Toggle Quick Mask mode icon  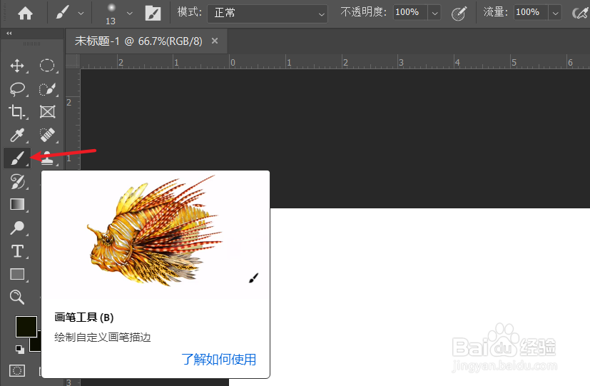pyautogui.click(x=17, y=371)
